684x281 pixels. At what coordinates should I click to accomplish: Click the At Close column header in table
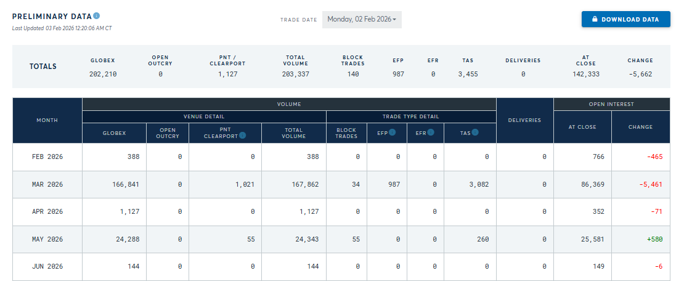(x=582, y=127)
